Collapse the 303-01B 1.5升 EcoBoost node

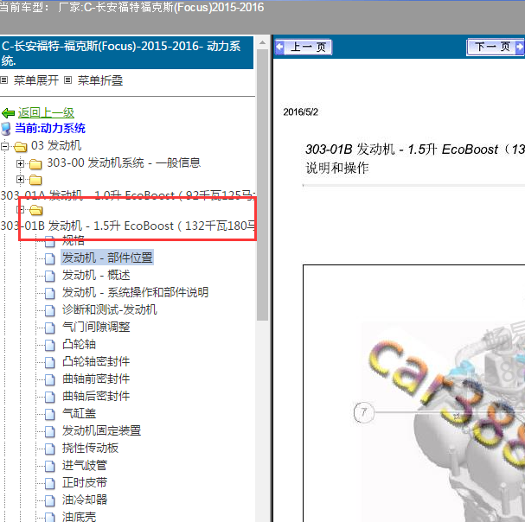pyautogui.click(x=21, y=210)
